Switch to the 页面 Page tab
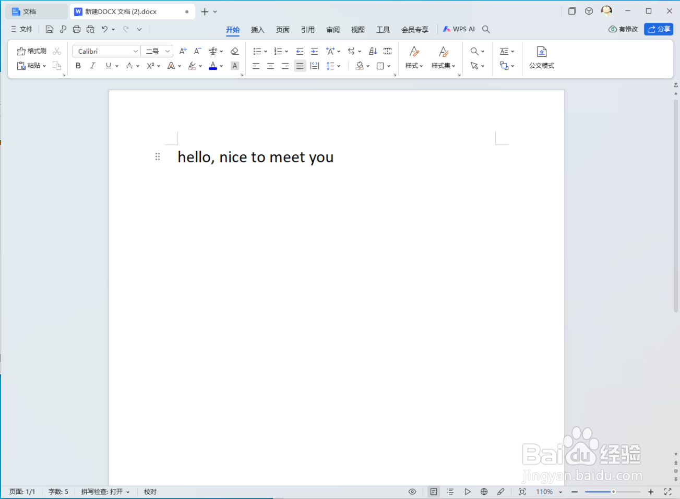Image resolution: width=680 pixels, height=499 pixels. (283, 30)
